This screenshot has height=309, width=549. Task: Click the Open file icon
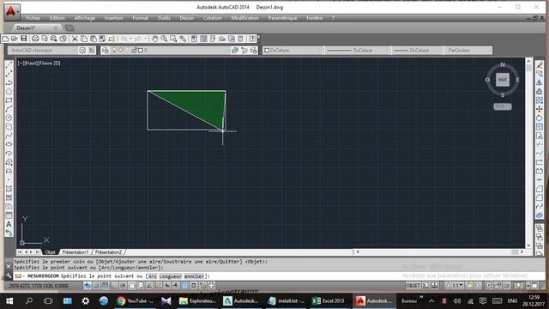coord(15,39)
